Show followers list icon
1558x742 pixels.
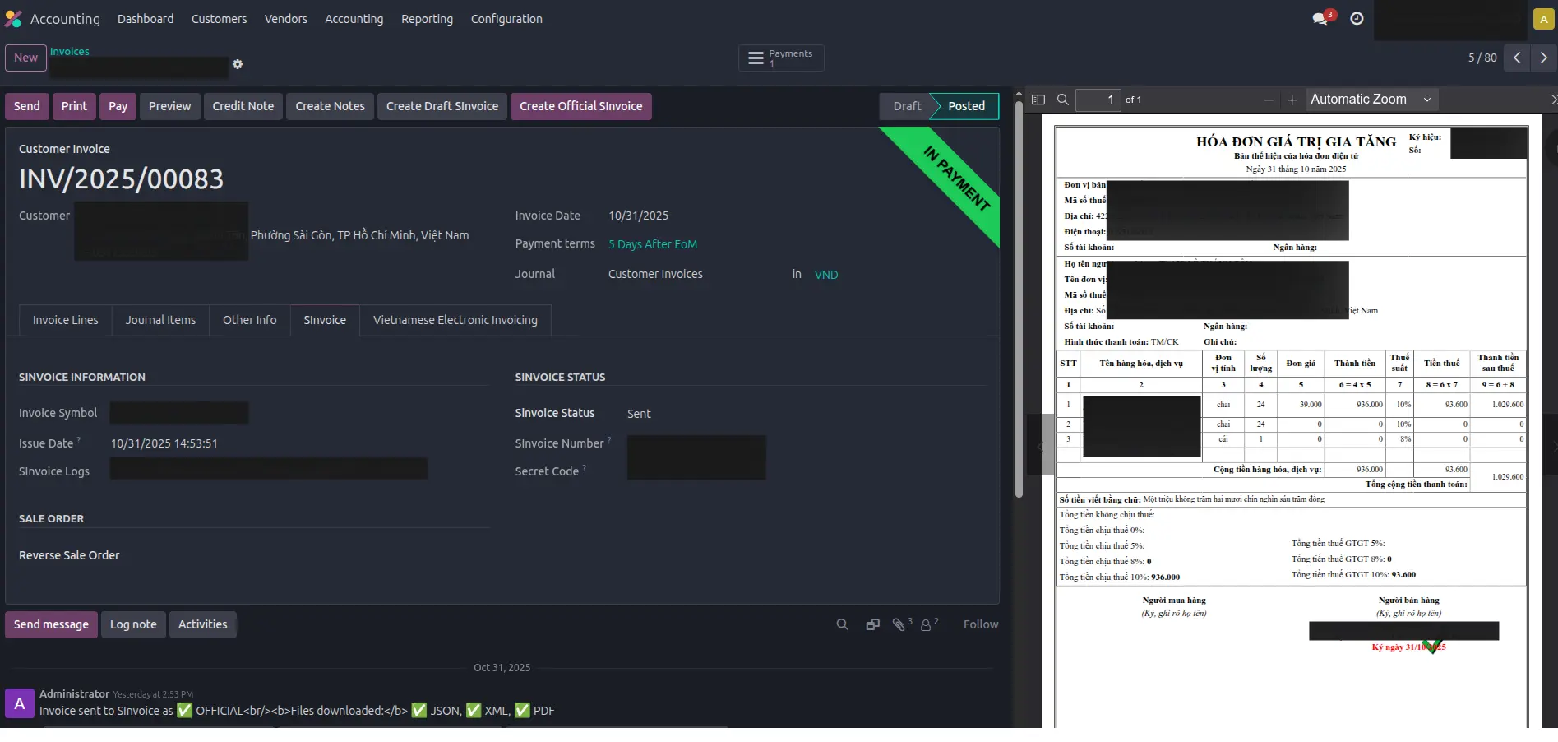click(x=927, y=624)
